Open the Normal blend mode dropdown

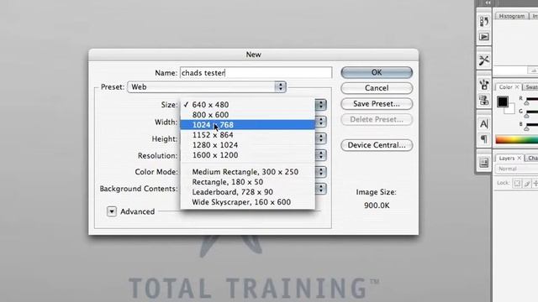pyautogui.click(x=516, y=169)
